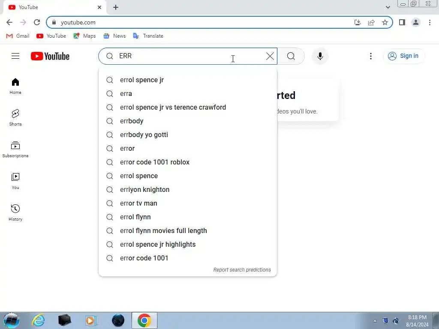Click the Sign in button
This screenshot has width=439, height=329.
(x=403, y=56)
